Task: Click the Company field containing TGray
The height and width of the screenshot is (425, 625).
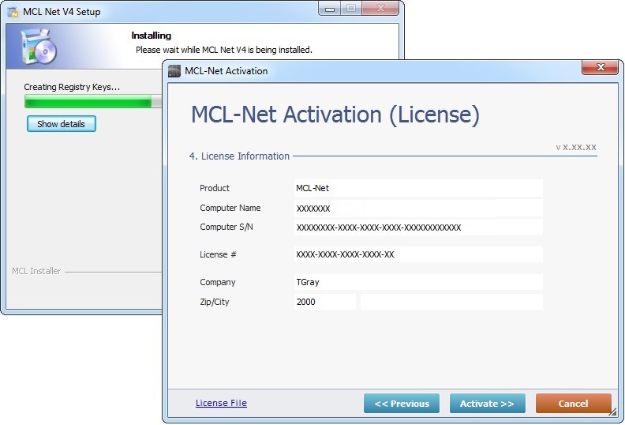Action: [x=418, y=282]
